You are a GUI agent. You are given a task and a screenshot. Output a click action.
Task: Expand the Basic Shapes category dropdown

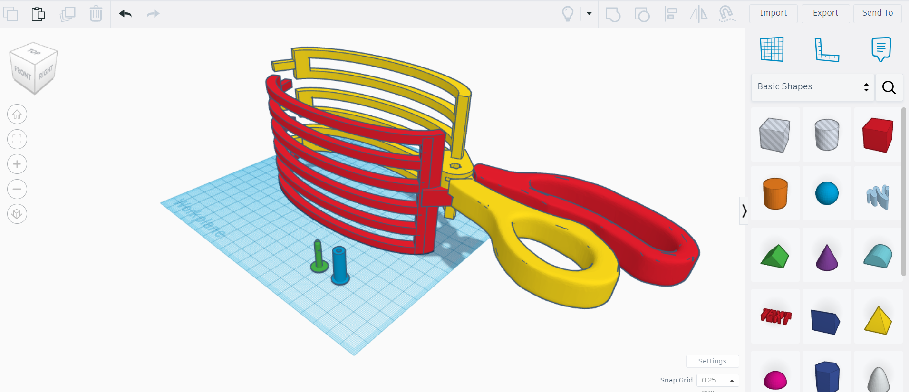(812, 87)
